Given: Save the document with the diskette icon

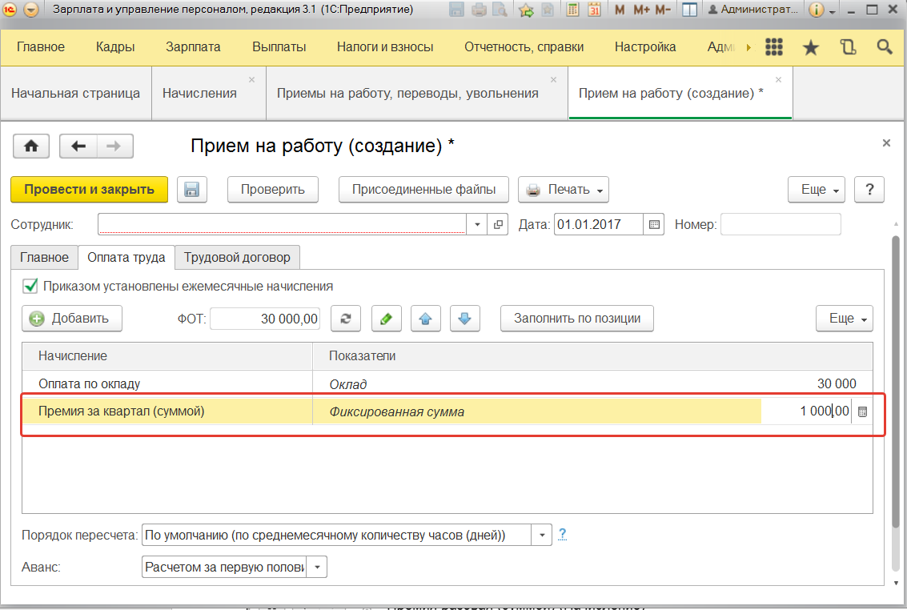Looking at the screenshot, I should [191, 190].
